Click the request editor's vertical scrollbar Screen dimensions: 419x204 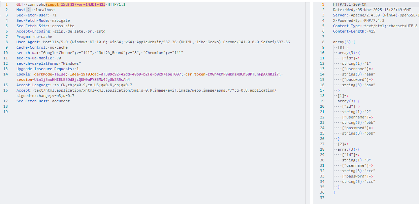307,101
